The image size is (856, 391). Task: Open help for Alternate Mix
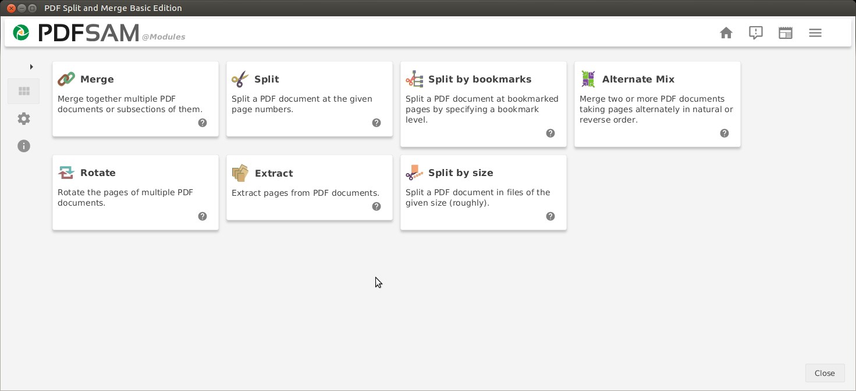coord(724,133)
